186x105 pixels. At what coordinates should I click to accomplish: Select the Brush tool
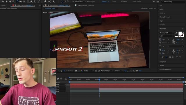[x=39, y=1]
